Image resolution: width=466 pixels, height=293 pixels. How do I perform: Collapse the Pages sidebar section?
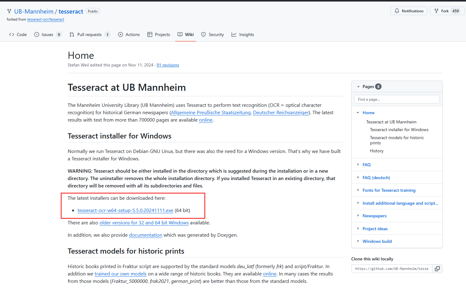pyautogui.click(x=358, y=87)
